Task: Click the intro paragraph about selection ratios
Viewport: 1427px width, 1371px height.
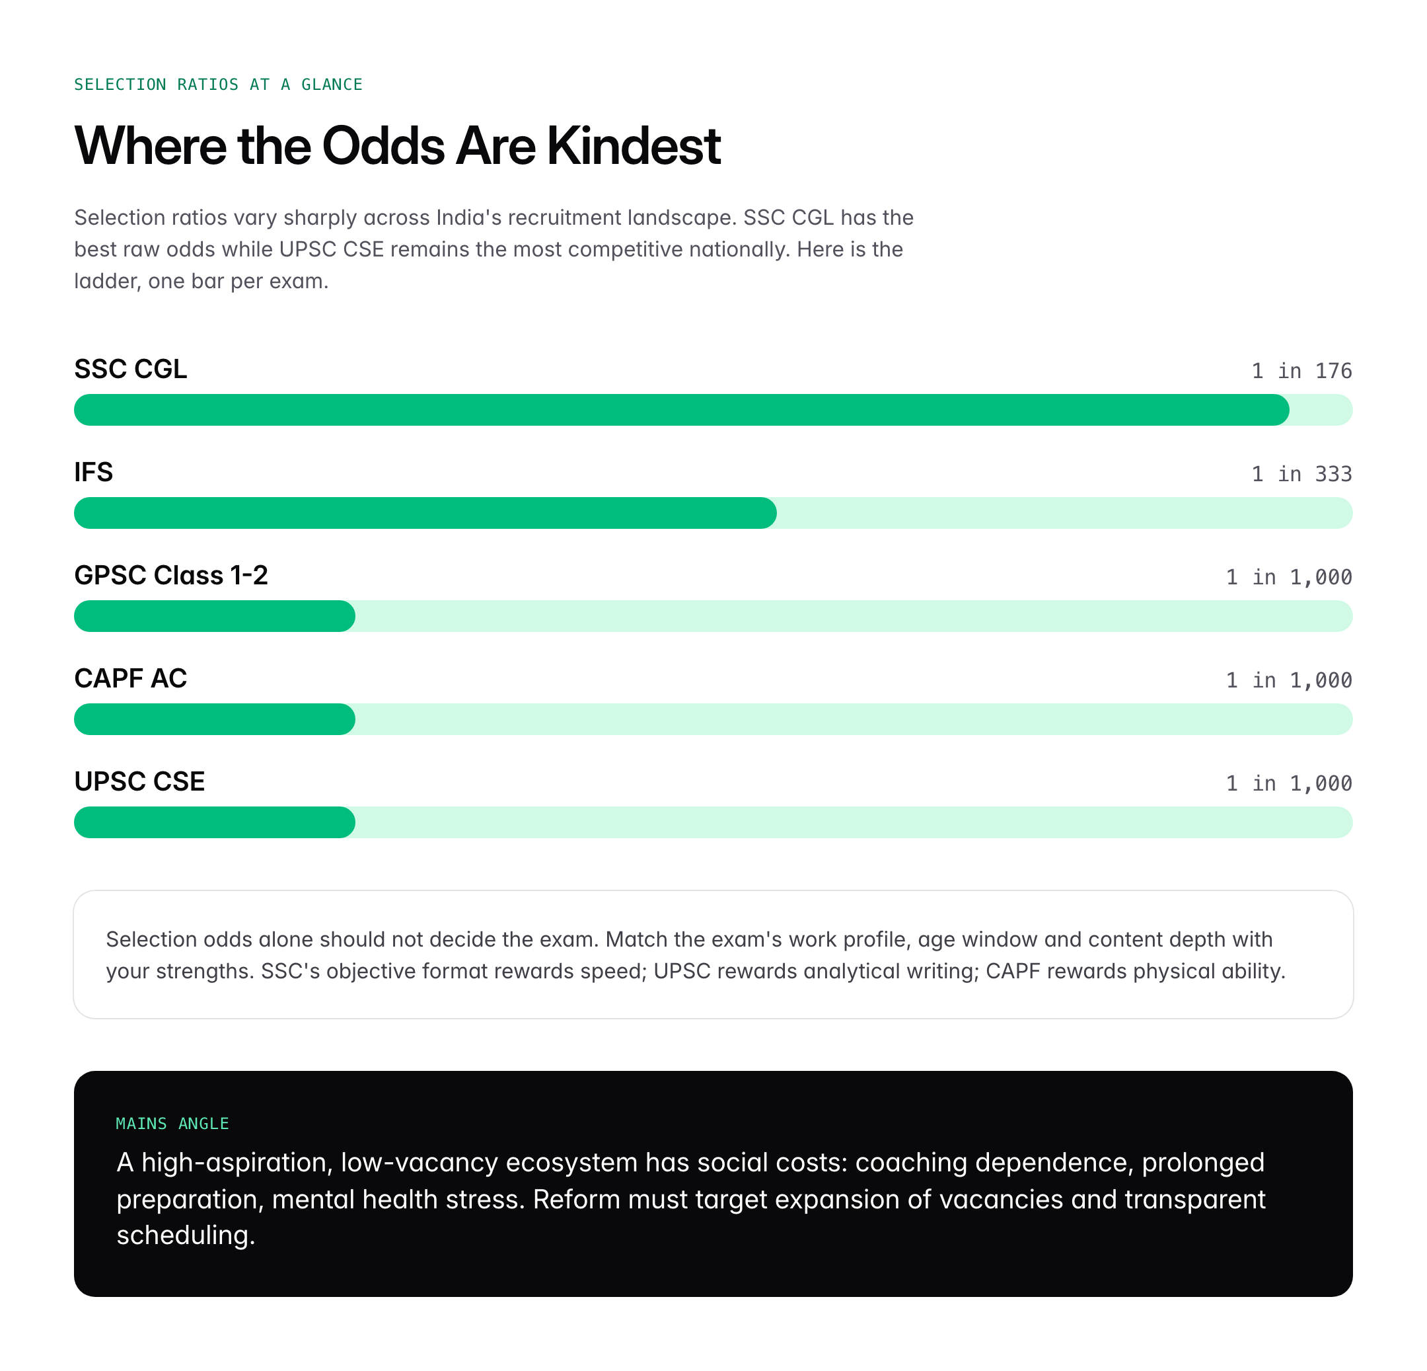Action: point(493,249)
